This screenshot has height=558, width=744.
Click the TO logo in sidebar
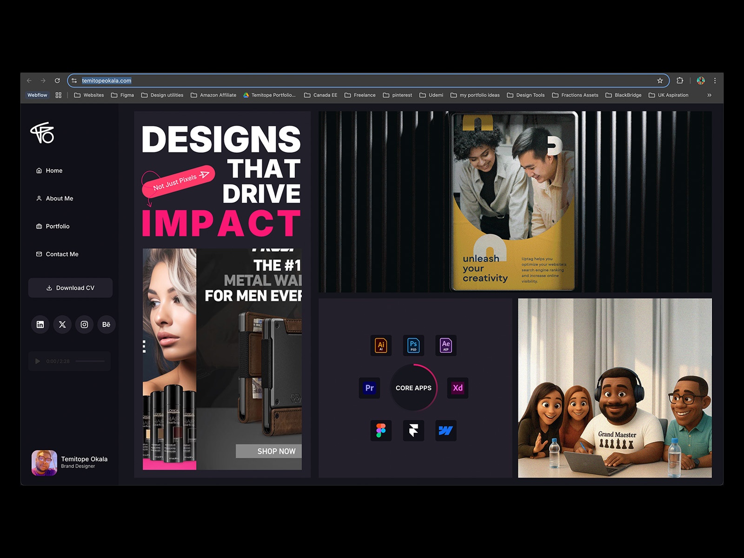pos(42,133)
